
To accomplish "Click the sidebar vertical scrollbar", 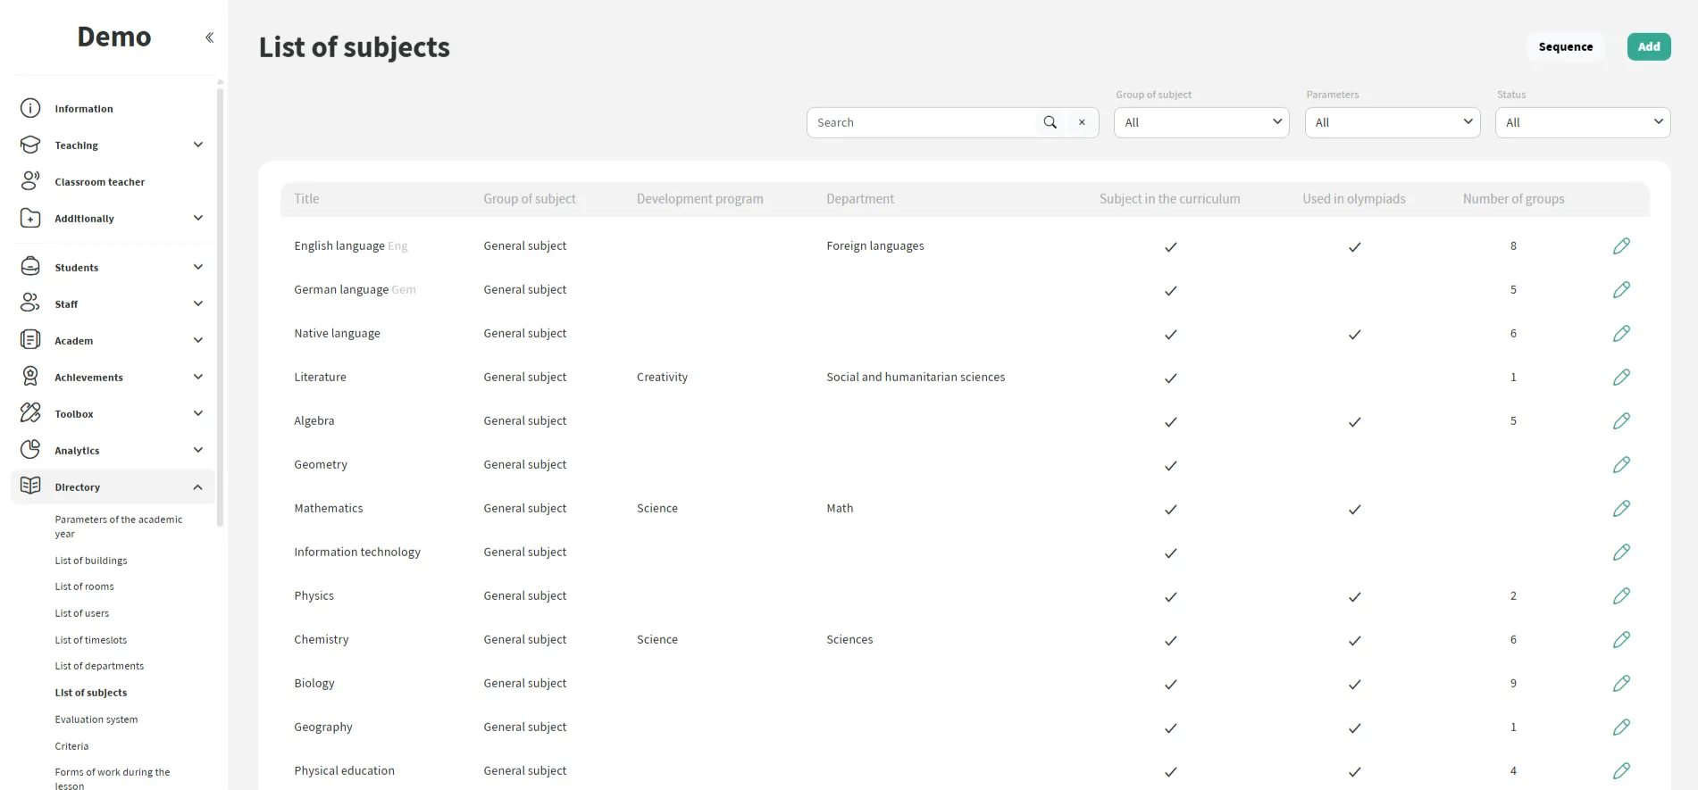I will pyautogui.click(x=220, y=304).
